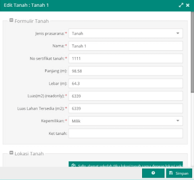Screen dimensions: 194x180
Task: Click the Nama input field
Action: [x=126, y=46]
